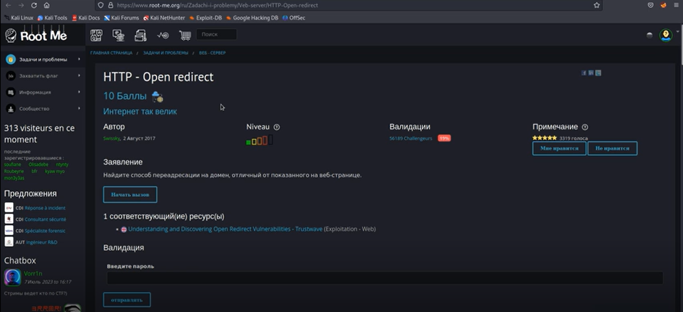
Task: Share via the Twitter icon at top right
Action: 598,73
